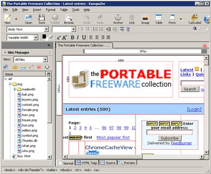Open the dropdown arrow beside New
This screenshot has height=174, width=211.
point(16,19)
